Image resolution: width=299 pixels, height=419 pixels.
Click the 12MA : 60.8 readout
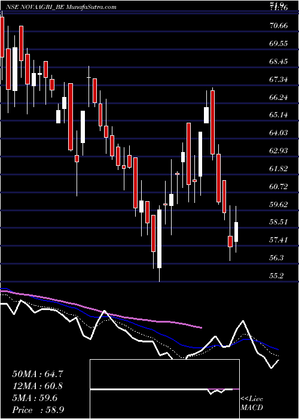point(38,386)
